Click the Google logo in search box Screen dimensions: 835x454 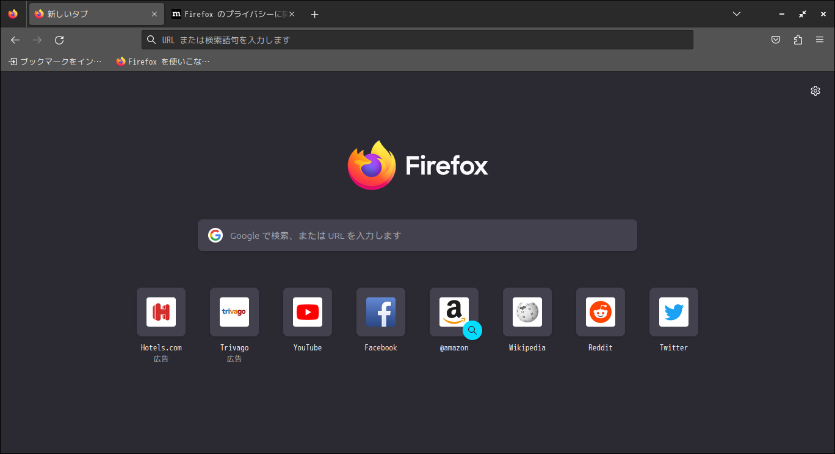coord(215,235)
